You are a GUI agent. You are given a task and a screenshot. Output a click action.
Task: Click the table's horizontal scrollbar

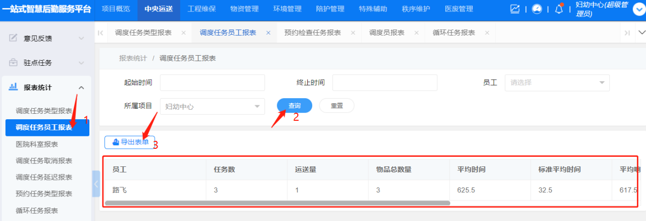click(278, 203)
